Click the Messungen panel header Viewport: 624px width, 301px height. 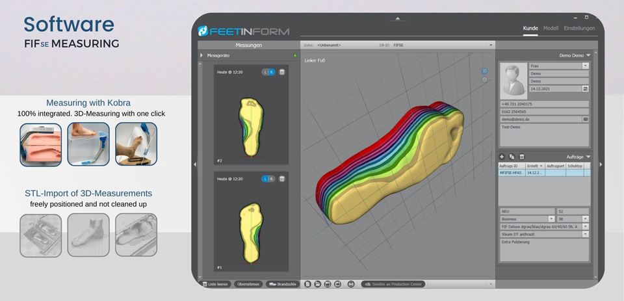[248, 45]
